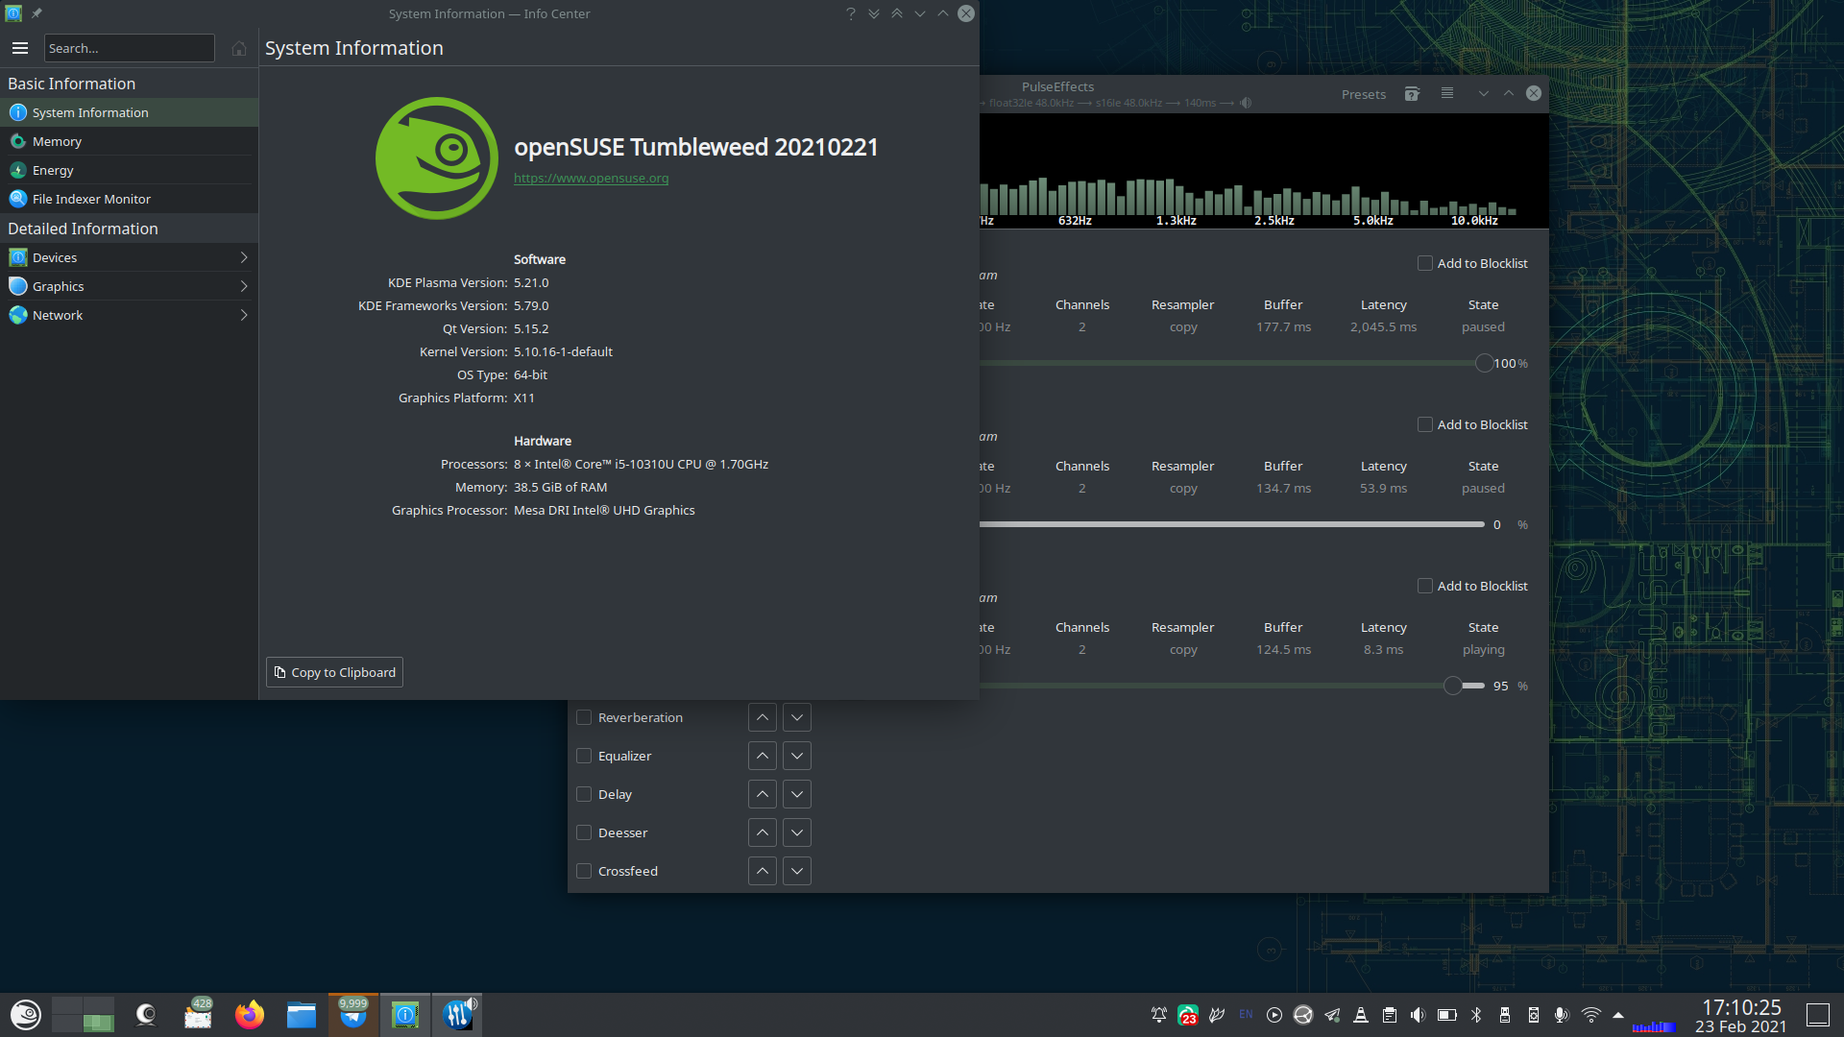Click the Memory sidebar icon

[x=18, y=141]
